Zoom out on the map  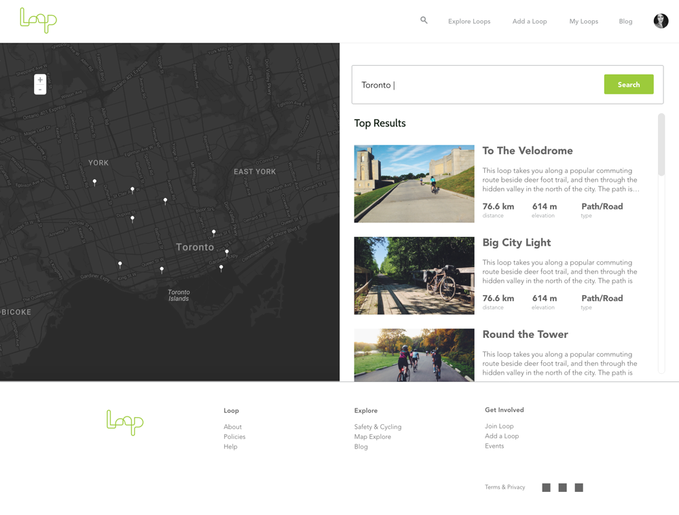[x=40, y=90]
